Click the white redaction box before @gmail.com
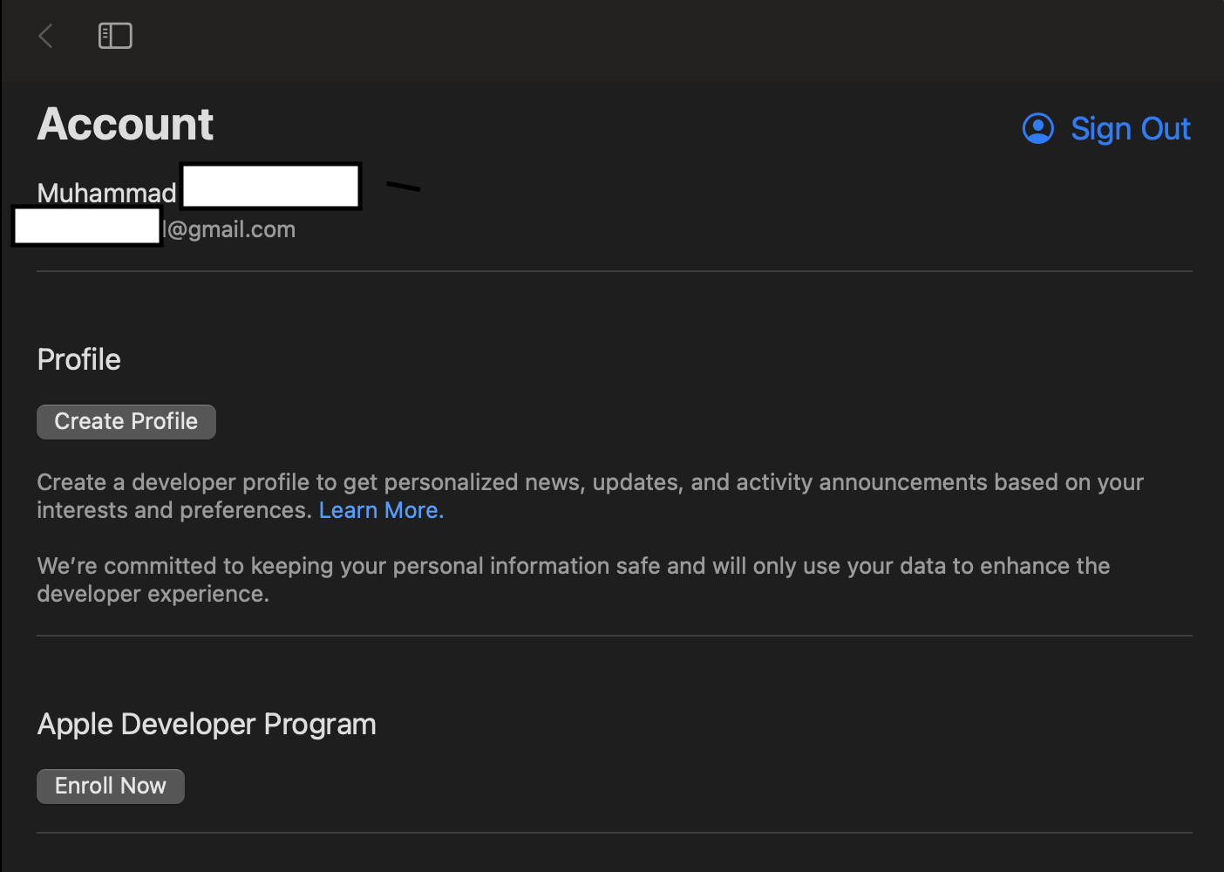The height and width of the screenshot is (872, 1224). click(x=87, y=227)
